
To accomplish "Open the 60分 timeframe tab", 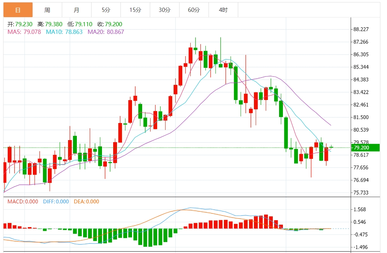I will tap(194, 10).
